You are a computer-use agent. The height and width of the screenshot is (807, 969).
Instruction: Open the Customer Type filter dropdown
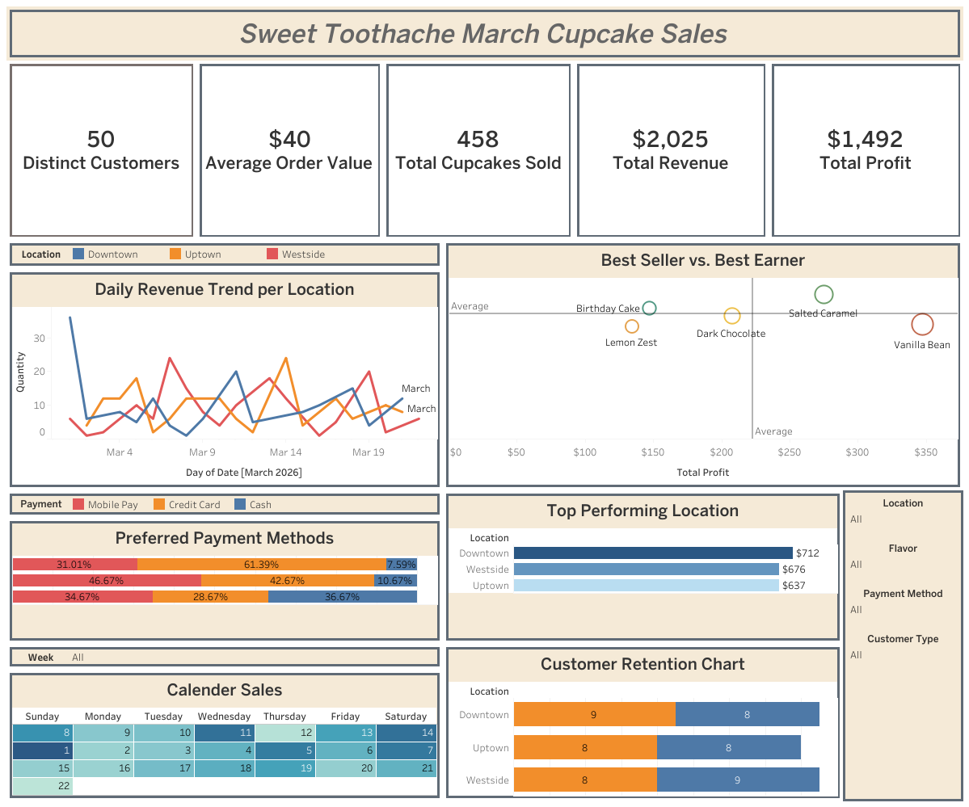(902, 655)
